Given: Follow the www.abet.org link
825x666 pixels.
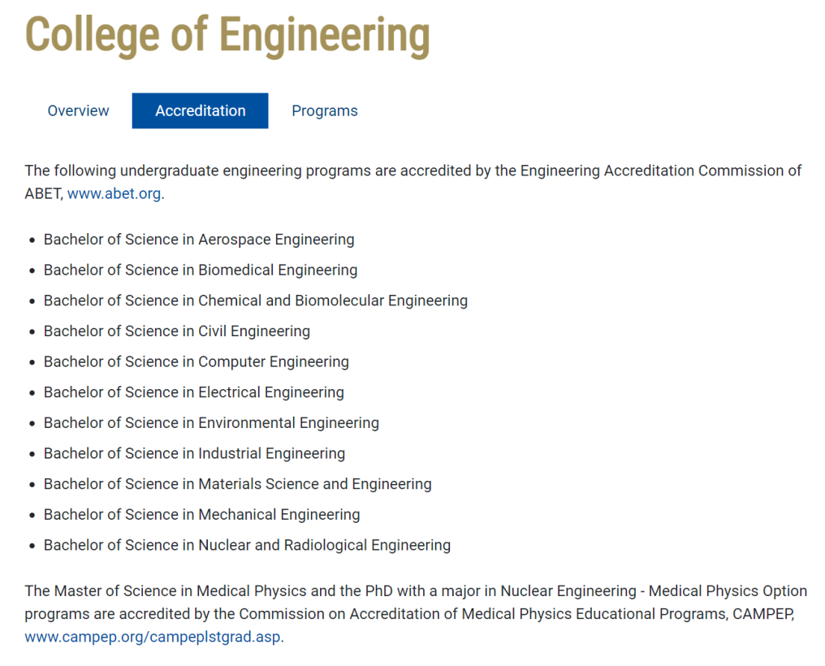Looking at the screenshot, I should click(114, 194).
